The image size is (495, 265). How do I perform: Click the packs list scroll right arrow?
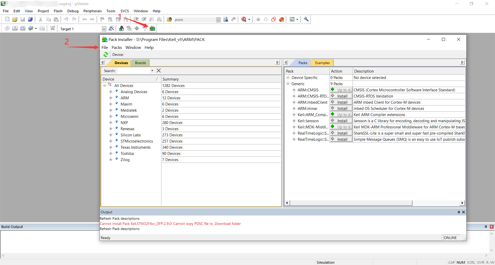tap(462, 203)
